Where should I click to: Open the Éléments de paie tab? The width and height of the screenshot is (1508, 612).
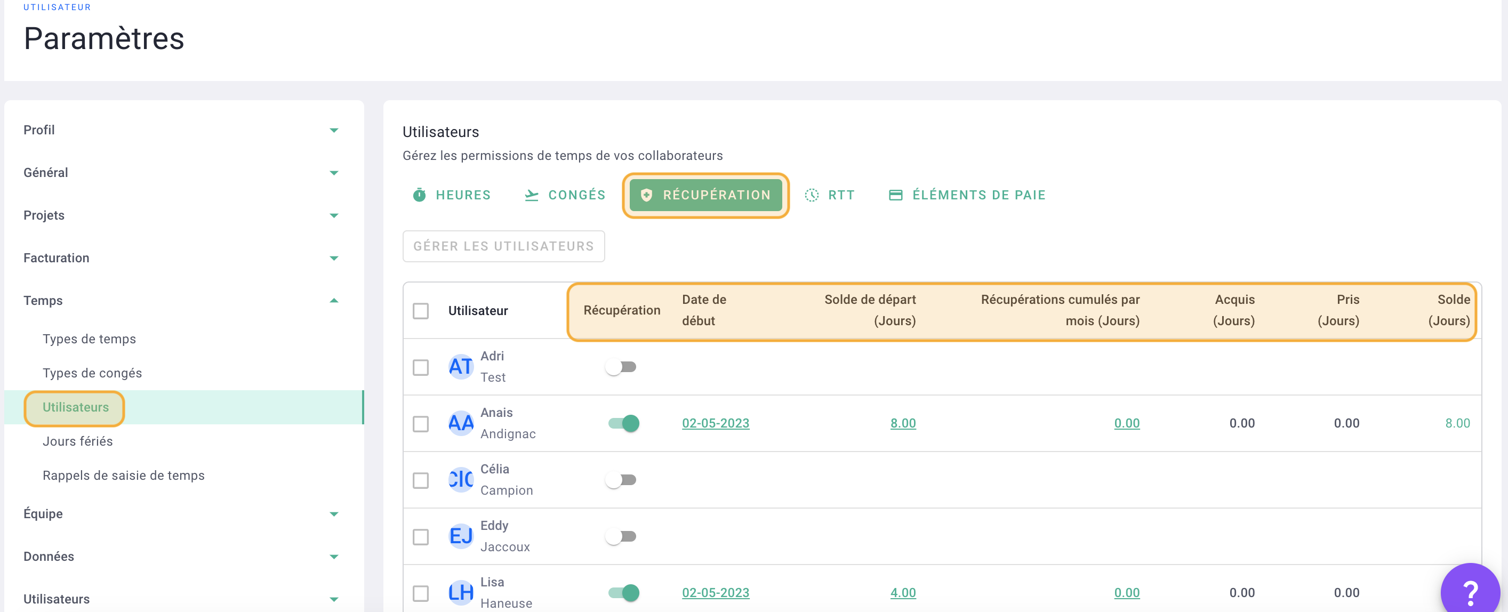coord(967,195)
